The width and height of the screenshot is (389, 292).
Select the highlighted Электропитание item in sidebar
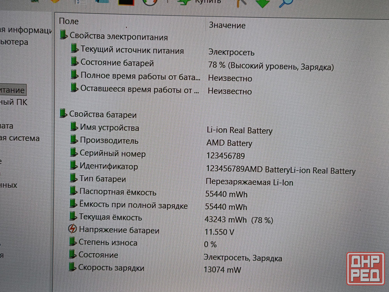coord(12,90)
